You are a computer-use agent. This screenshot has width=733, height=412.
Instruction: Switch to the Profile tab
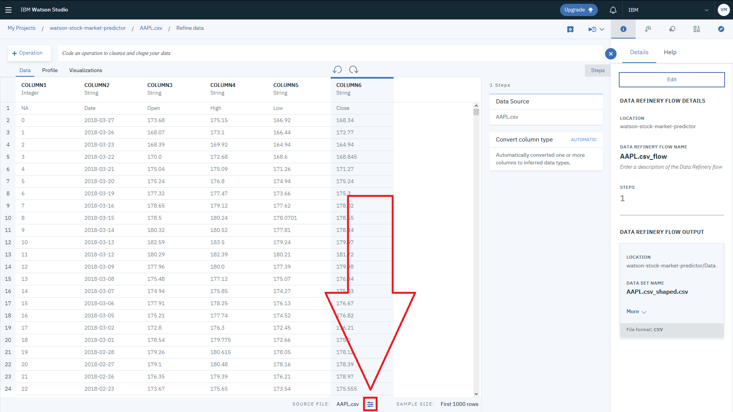click(50, 71)
